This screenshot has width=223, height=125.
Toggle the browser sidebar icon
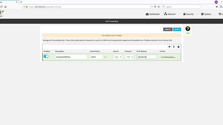pyautogui.click(x=221, y=7)
